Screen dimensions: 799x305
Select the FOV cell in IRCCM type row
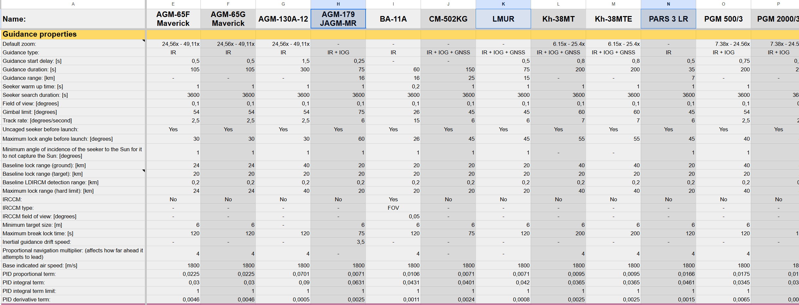[393, 208]
